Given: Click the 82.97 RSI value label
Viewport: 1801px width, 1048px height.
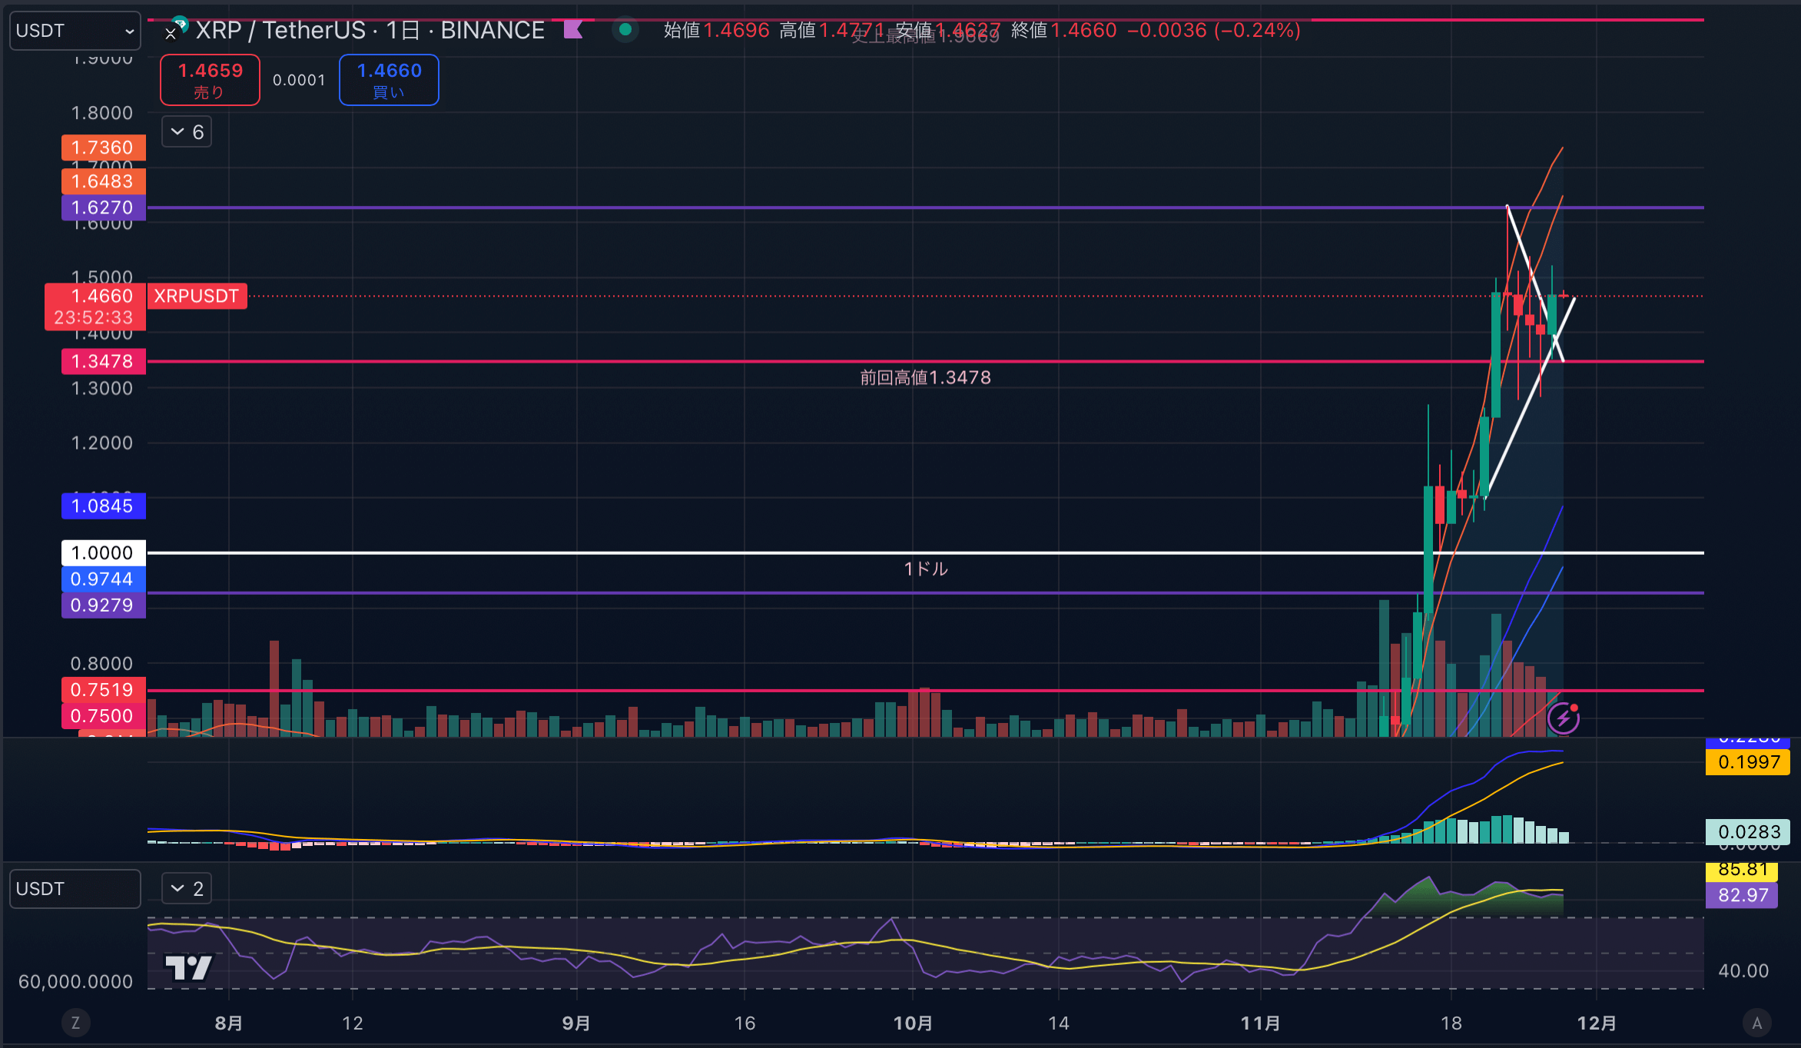Looking at the screenshot, I should click(1742, 895).
